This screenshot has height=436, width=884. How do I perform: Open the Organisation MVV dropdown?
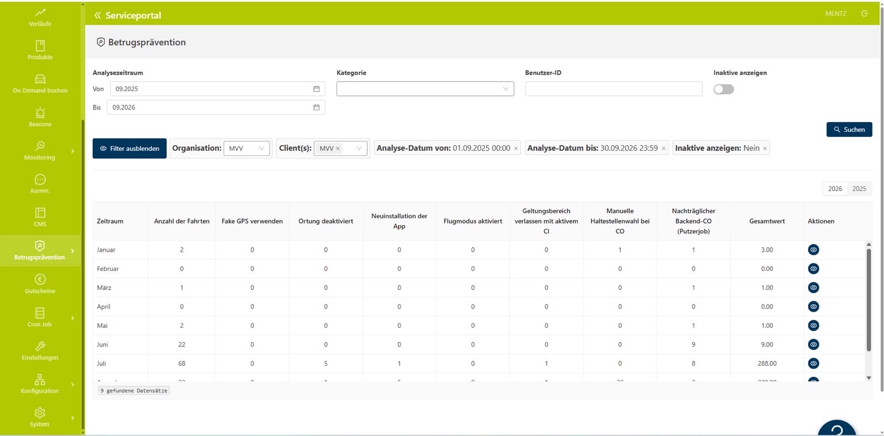point(246,148)
